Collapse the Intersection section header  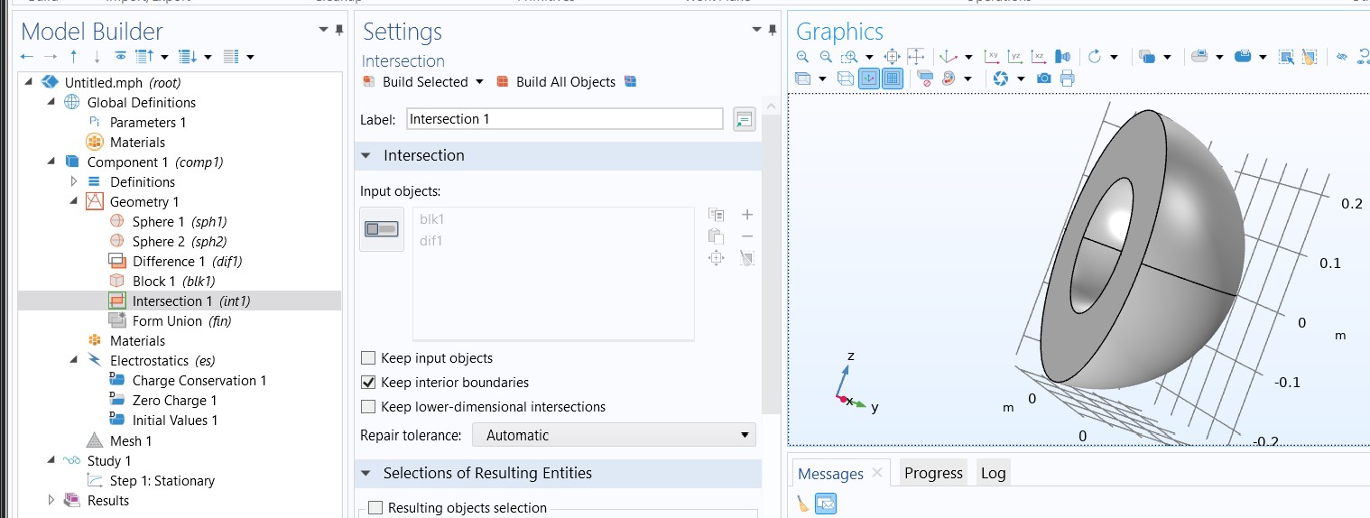click(366, 155)
